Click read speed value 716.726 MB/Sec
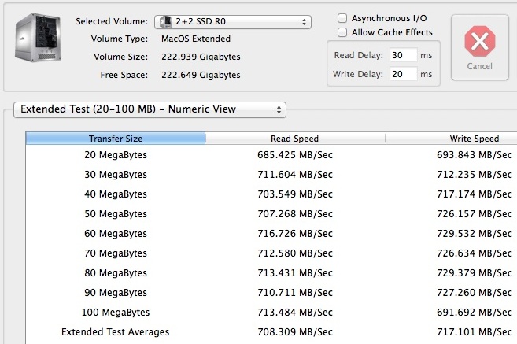Image resolution: width=517 pixels, height=344 pixels. coord(295,234)
